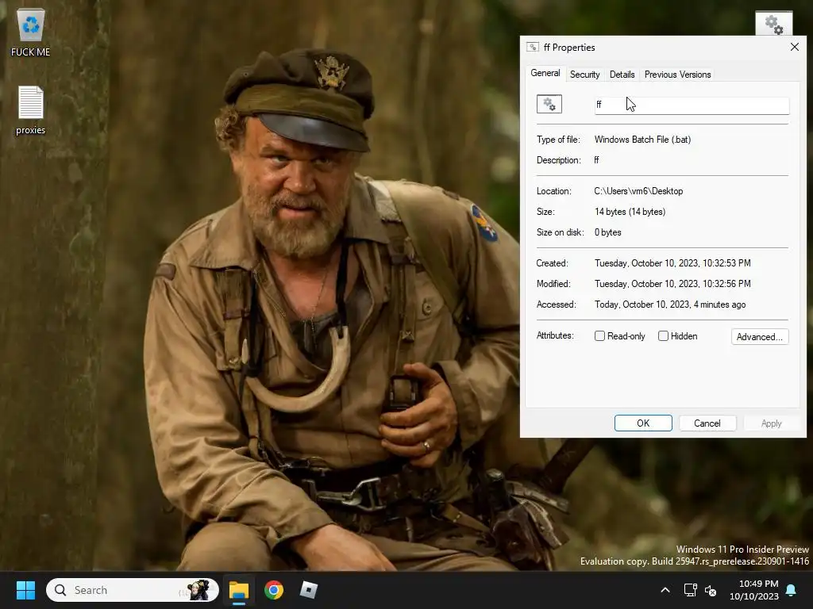The image size is (813, 609).
Task: Click the magnifier icon in taskbar search
Action: (60, 590)
